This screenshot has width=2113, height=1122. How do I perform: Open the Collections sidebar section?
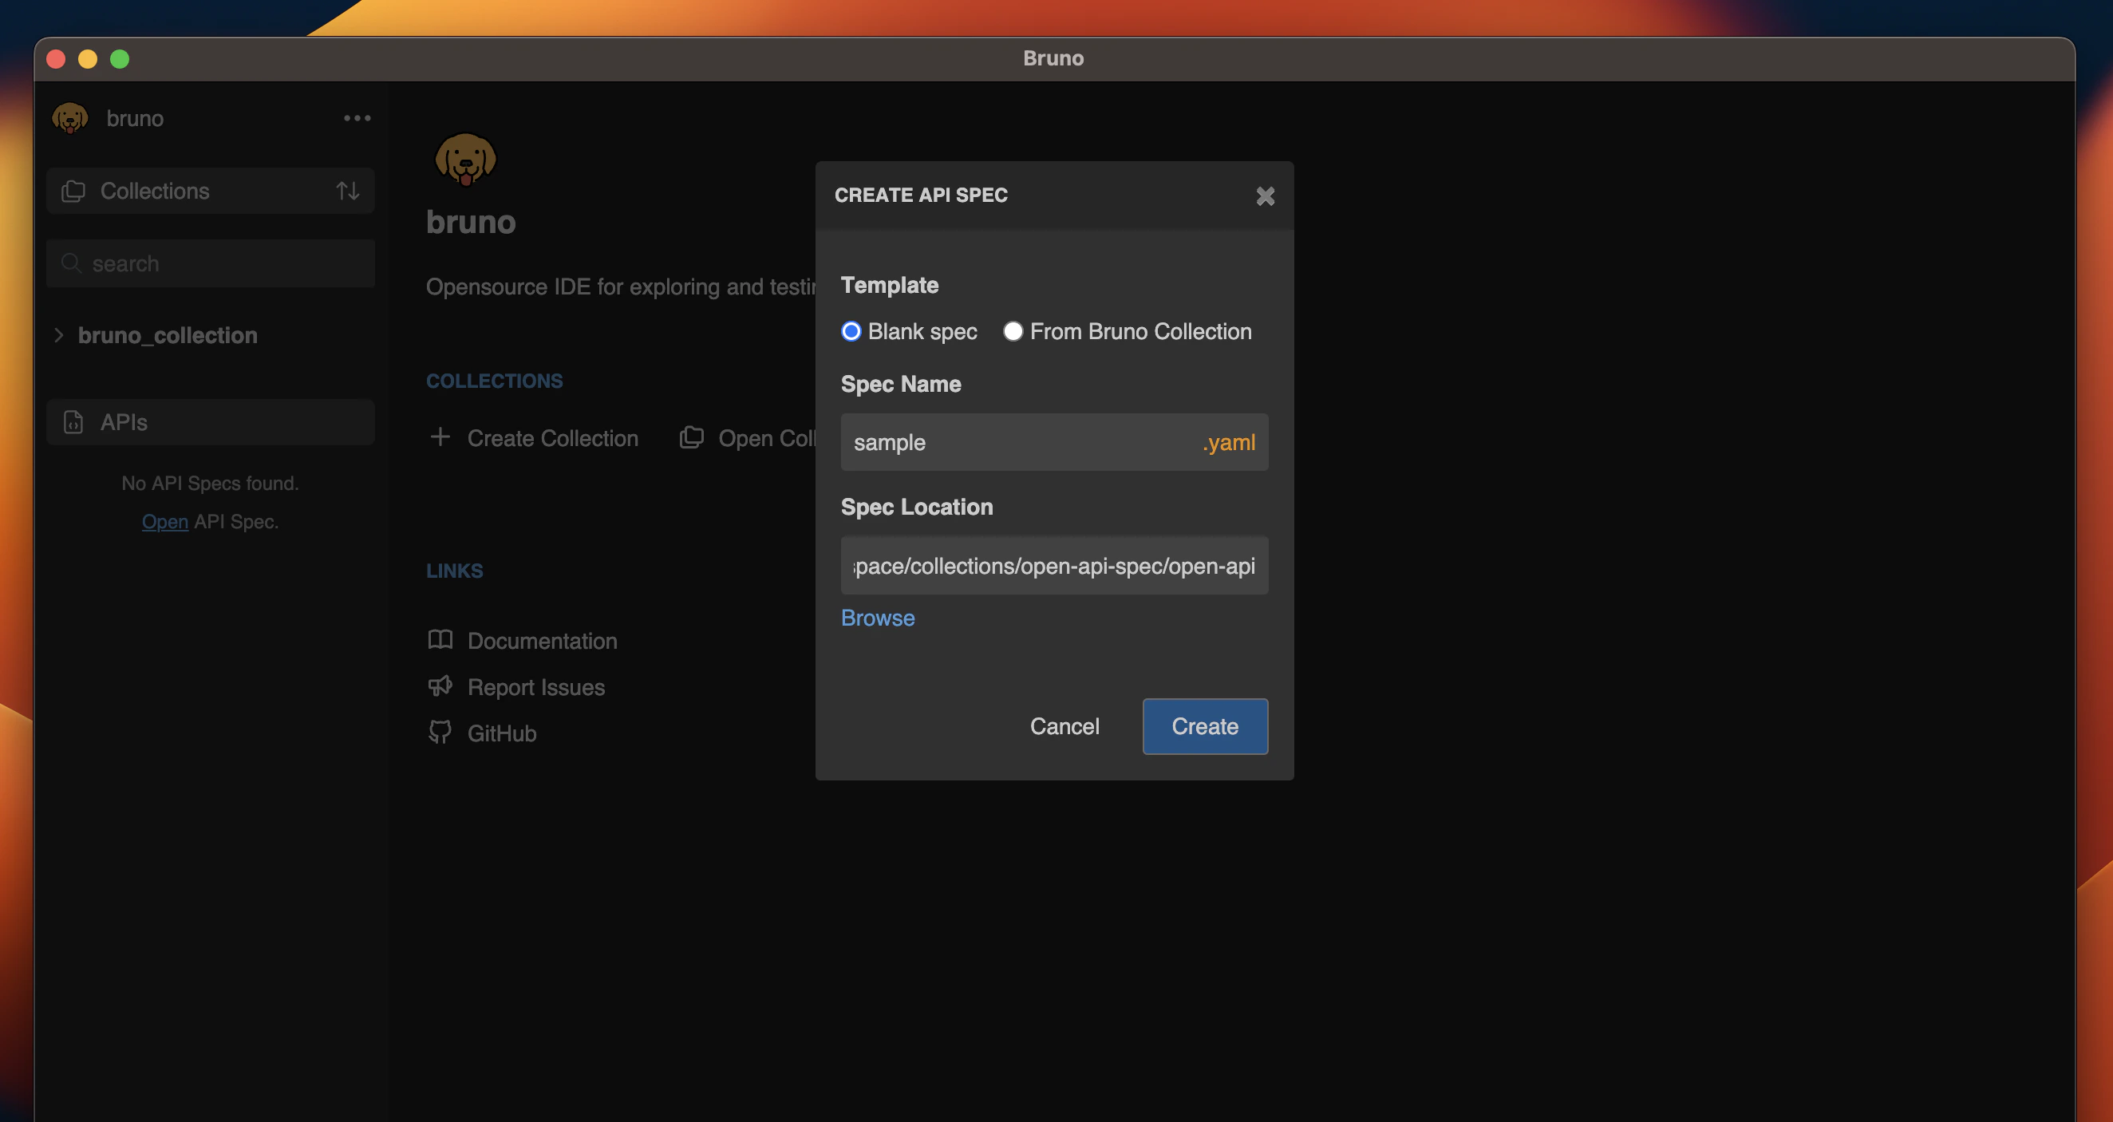coord(155,191)
